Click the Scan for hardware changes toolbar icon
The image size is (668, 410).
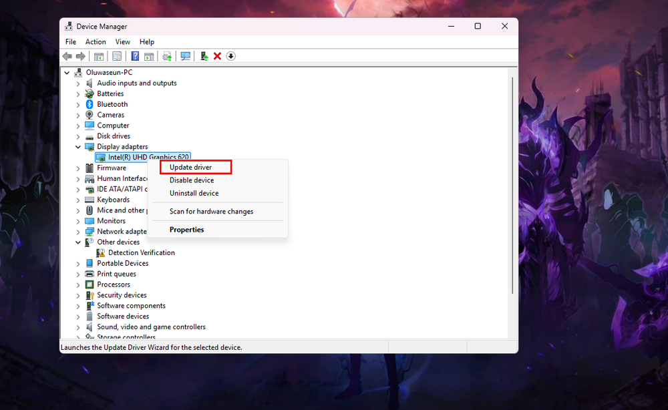(186, 56)
